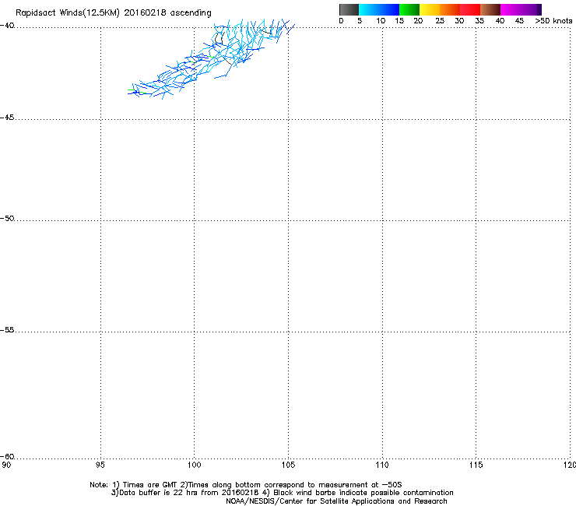Select the green 15-20 knots color segment
576x506 pixels.
[x=409, y=9]
